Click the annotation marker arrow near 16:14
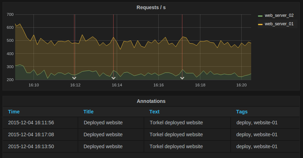 pyautogui.click(x=113, y=78)
